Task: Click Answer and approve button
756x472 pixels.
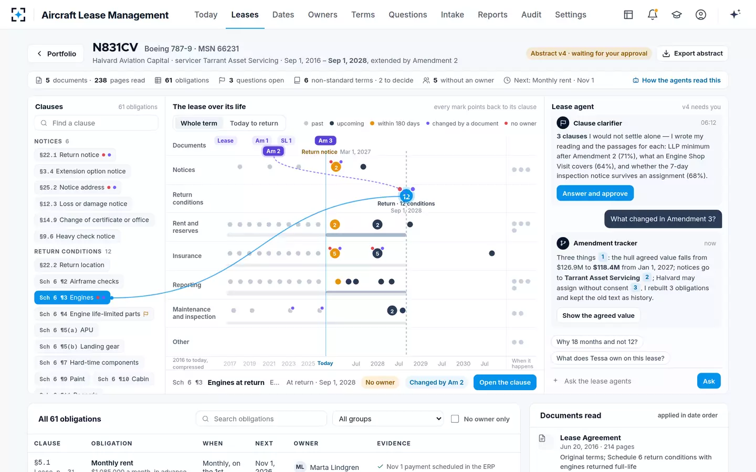Action: click(595, 194)
